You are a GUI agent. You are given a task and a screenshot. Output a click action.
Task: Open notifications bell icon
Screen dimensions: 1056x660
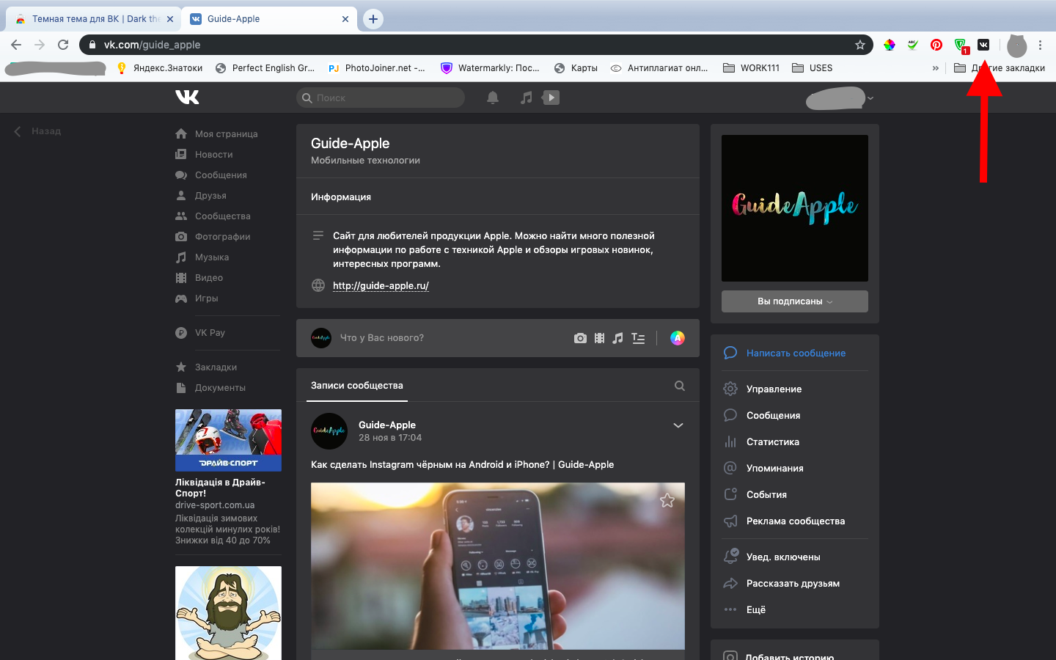tap(493, 98)
